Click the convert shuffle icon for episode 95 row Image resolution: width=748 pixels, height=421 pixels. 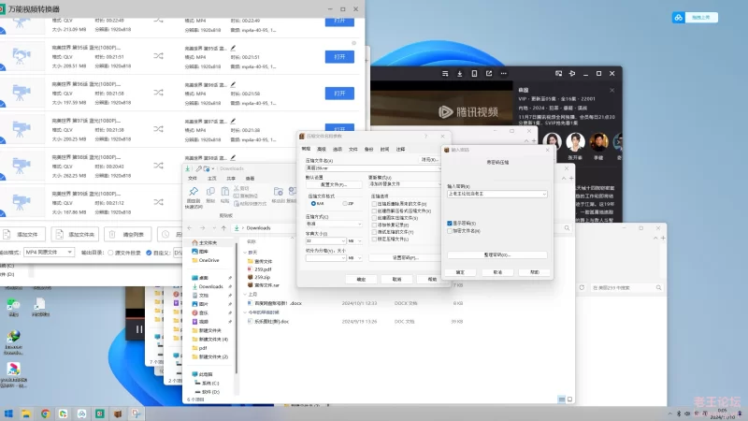tap(158, 56)
